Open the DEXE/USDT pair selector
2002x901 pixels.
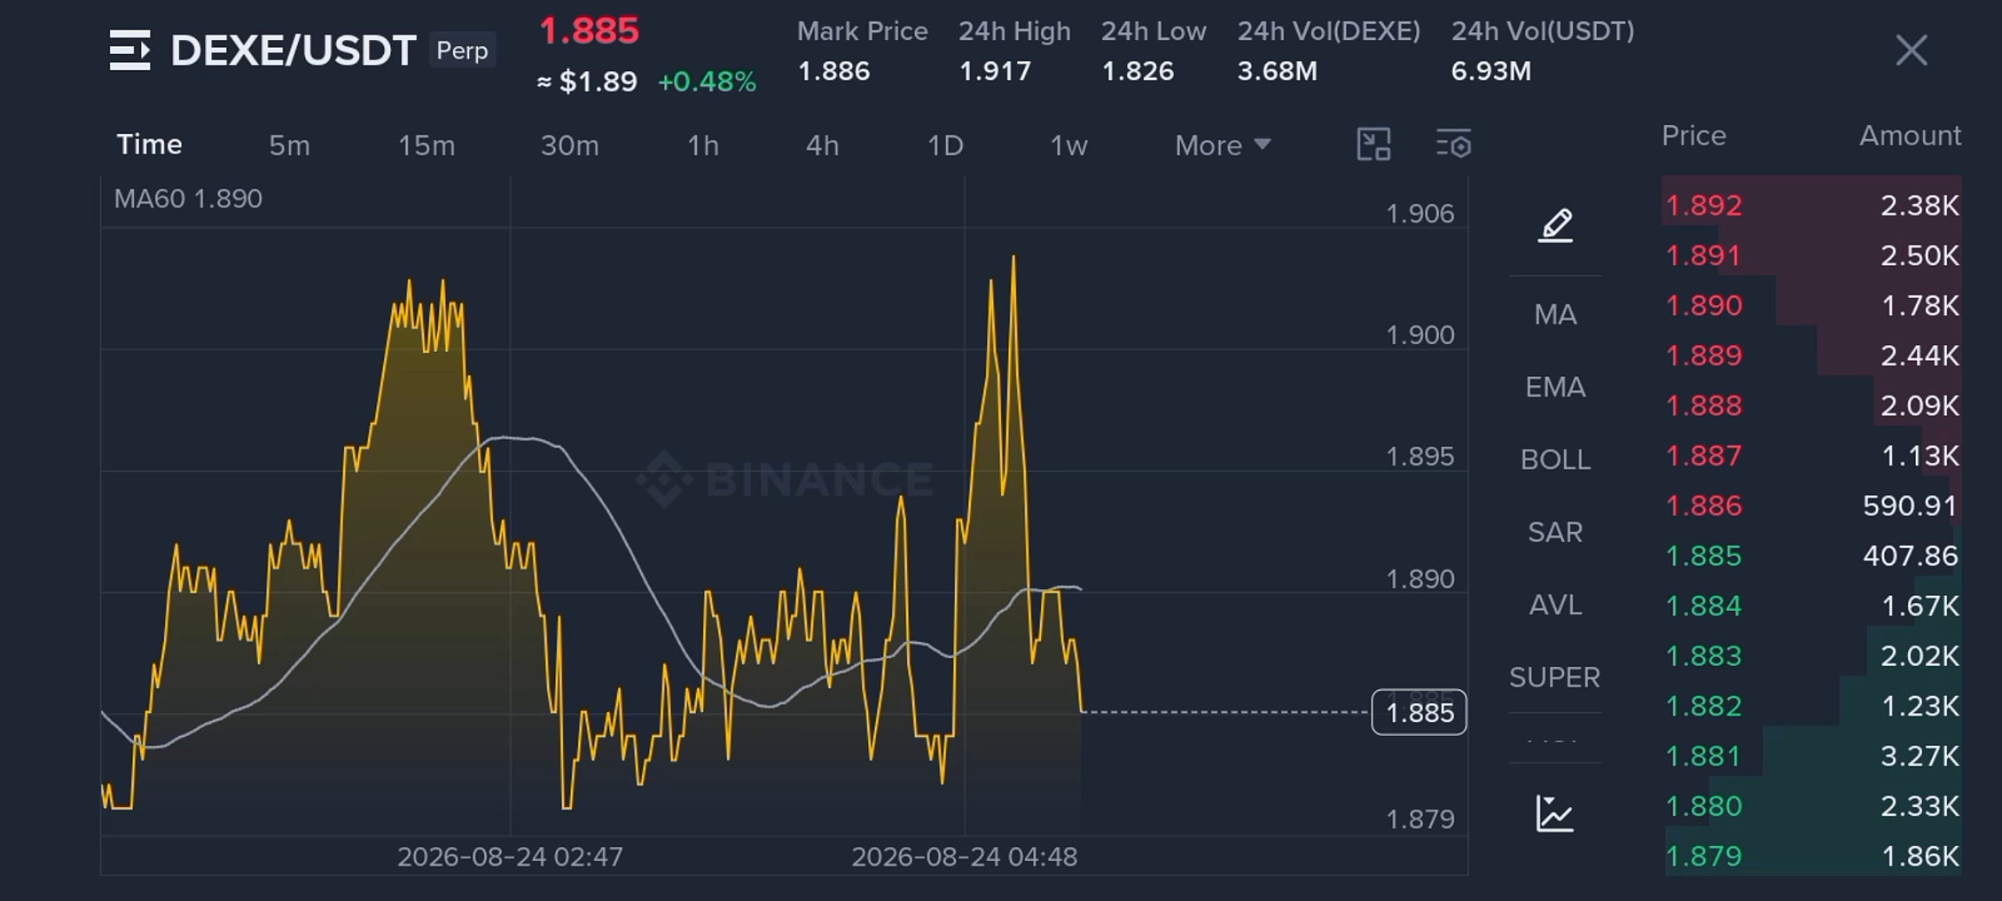coord(293,51)
